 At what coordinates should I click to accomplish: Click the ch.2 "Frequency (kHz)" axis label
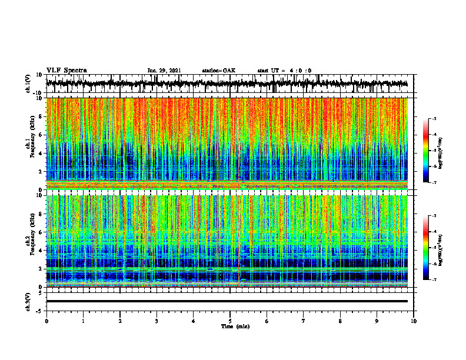(x=32, y=234)
